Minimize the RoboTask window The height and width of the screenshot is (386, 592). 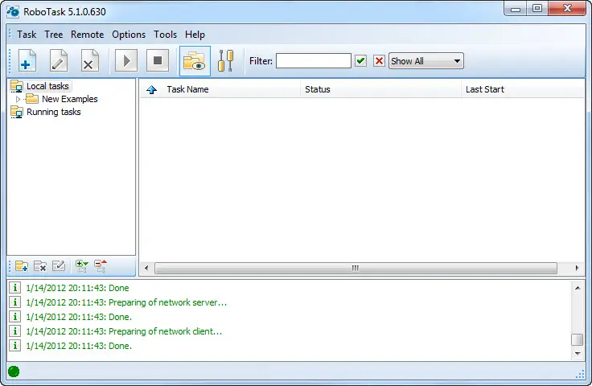pos(516,9)
